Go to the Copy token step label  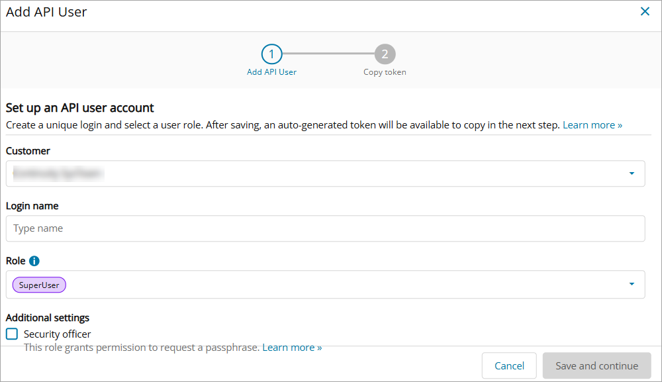(x=385, y=72)
